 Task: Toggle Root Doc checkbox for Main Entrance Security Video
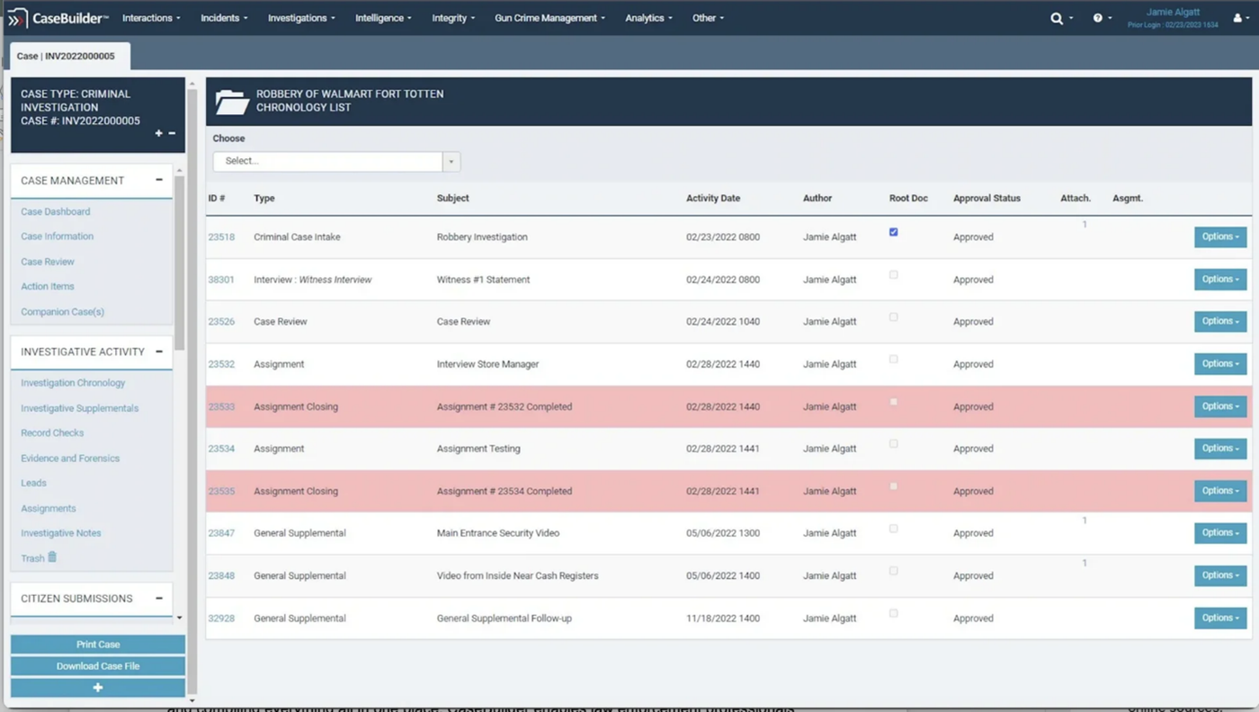[893, 529]
